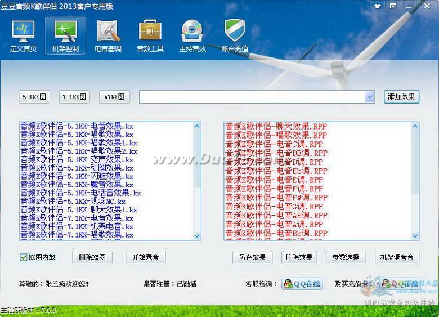Click the 删除效果 button

point(299,257)
